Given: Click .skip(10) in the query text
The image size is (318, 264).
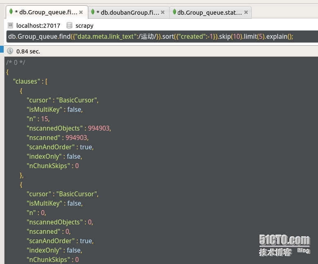Looking at the screenshot, I should pyautogui.click(x=230, y=37).
